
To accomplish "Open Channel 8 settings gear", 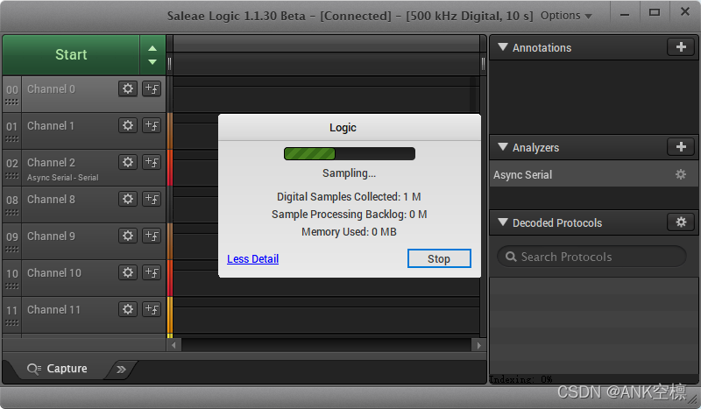I will [128, 199].
